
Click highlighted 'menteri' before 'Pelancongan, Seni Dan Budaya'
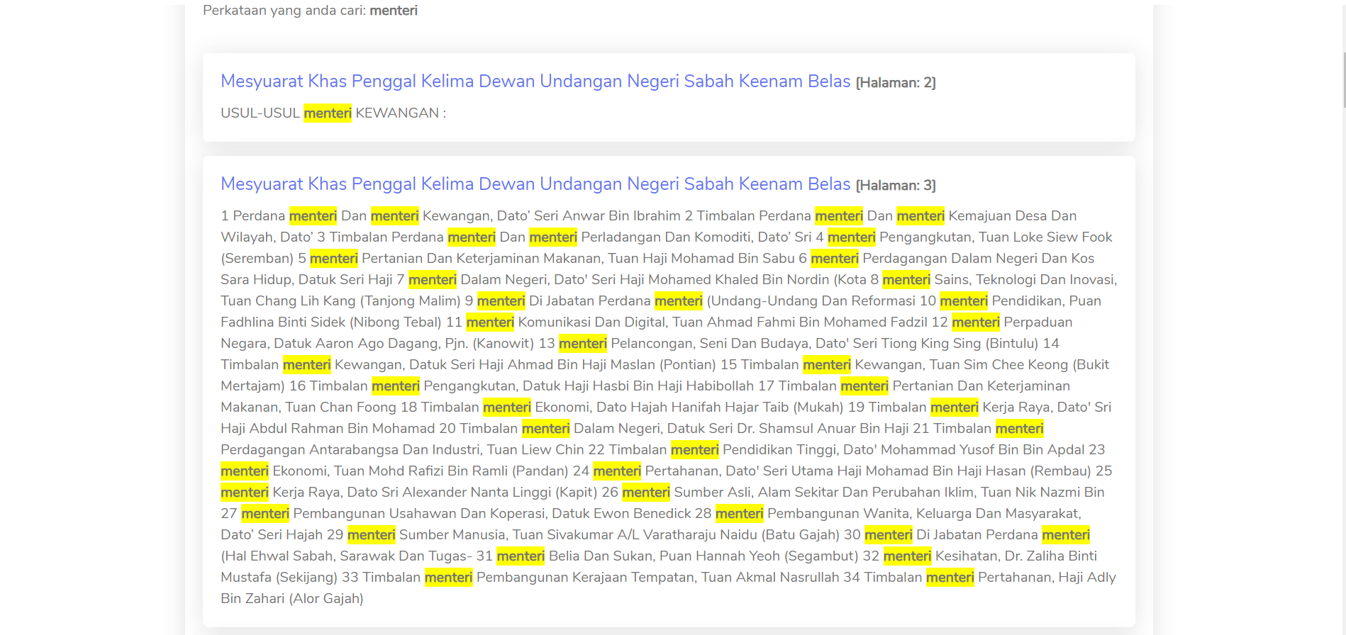(582, 344)
